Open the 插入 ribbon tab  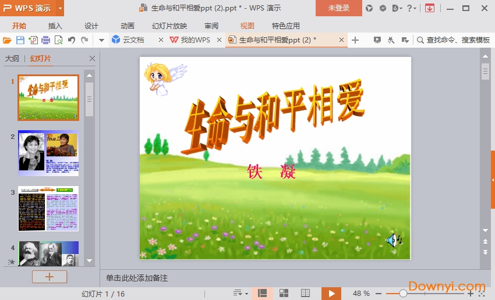pos(55,26)
